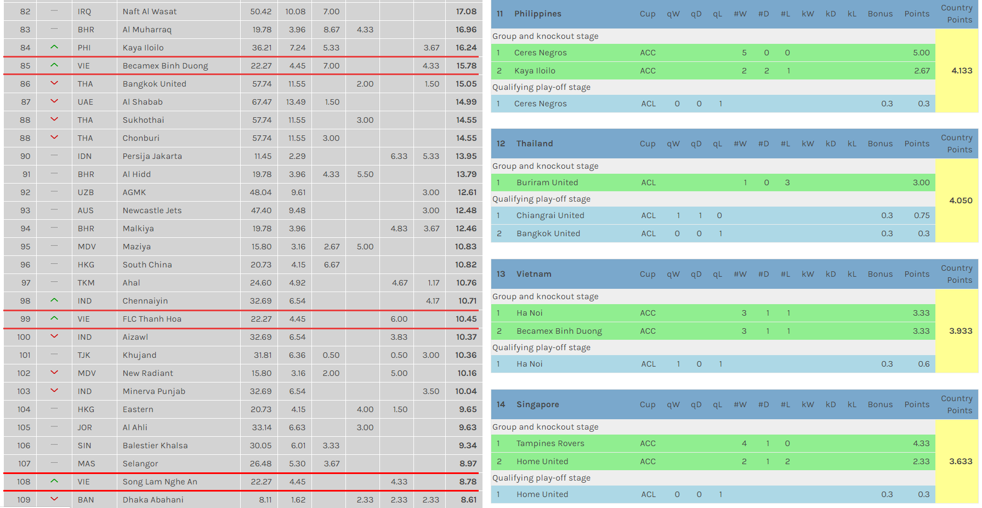Screen dimensions: 982x508
Task: Click the green up arrow for Song Lam Nghe An
Action: [54, 481]
